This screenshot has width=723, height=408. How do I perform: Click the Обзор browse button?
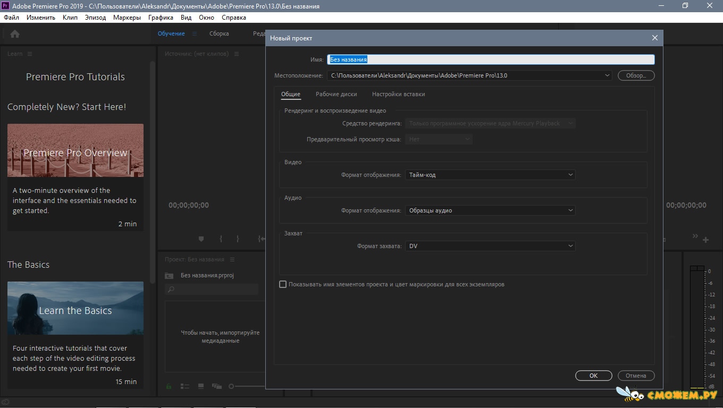(x=636, y=75)
